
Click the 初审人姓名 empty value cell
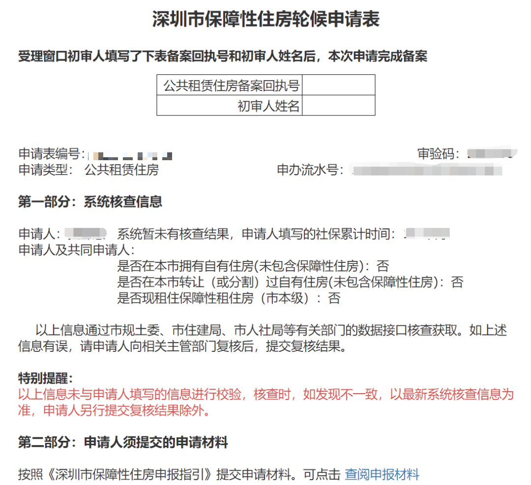click(x=338, y=105)
